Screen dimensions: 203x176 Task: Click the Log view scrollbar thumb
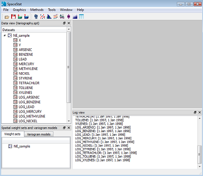(x=199, y=154)
